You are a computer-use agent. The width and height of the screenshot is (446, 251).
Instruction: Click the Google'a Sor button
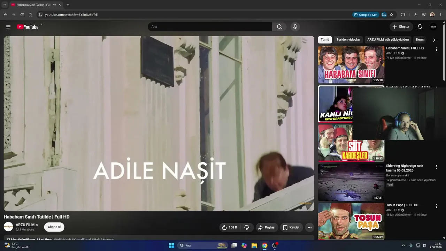(365, 15)
